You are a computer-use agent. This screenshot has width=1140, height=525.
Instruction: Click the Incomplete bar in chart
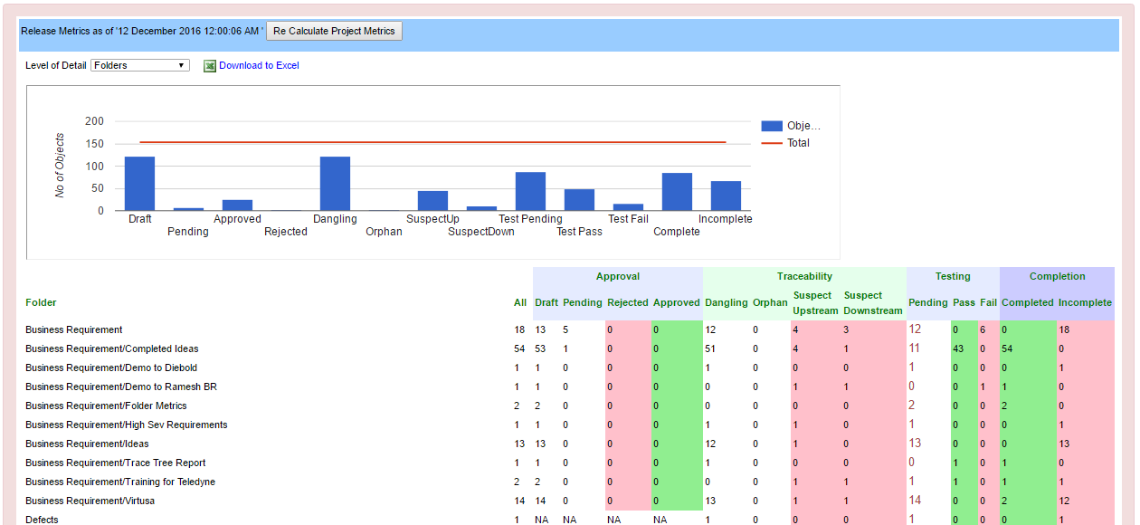coord(726,196)
